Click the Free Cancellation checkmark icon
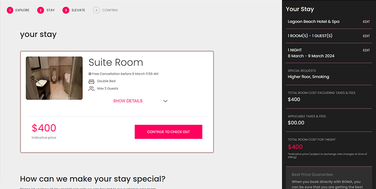Viewport: 376px width, 189px height. (x=90, y=74)
